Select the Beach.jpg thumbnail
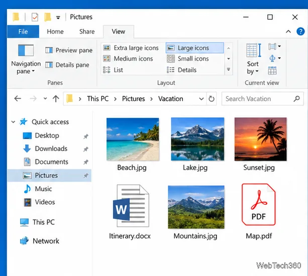The height and width of the screenshot is (276, 308). (133, 140)
